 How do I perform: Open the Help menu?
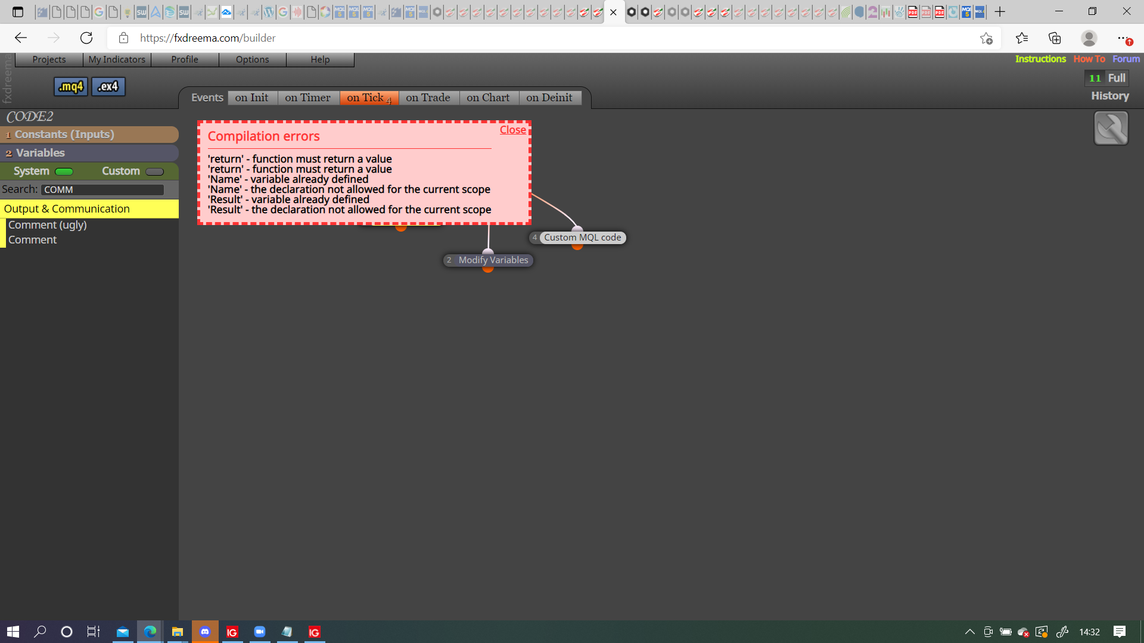click(x=320, y=60)
